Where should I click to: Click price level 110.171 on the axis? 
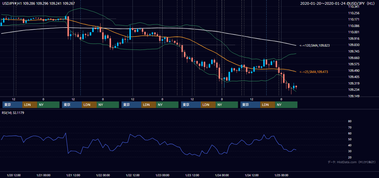tap(354, 19)
